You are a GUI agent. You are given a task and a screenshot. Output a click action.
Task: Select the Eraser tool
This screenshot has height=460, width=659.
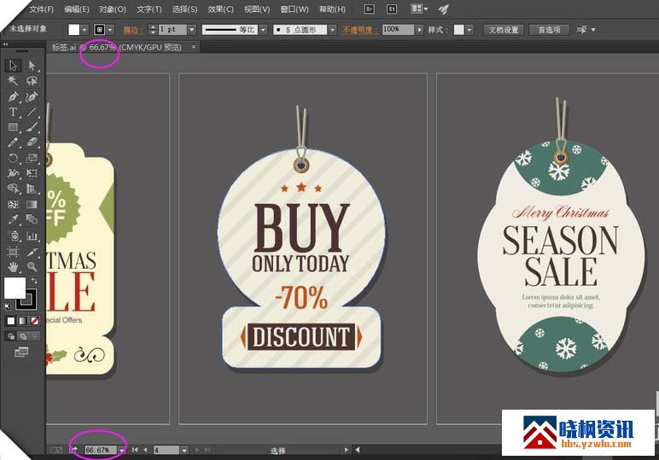click(x=32, y=143)
